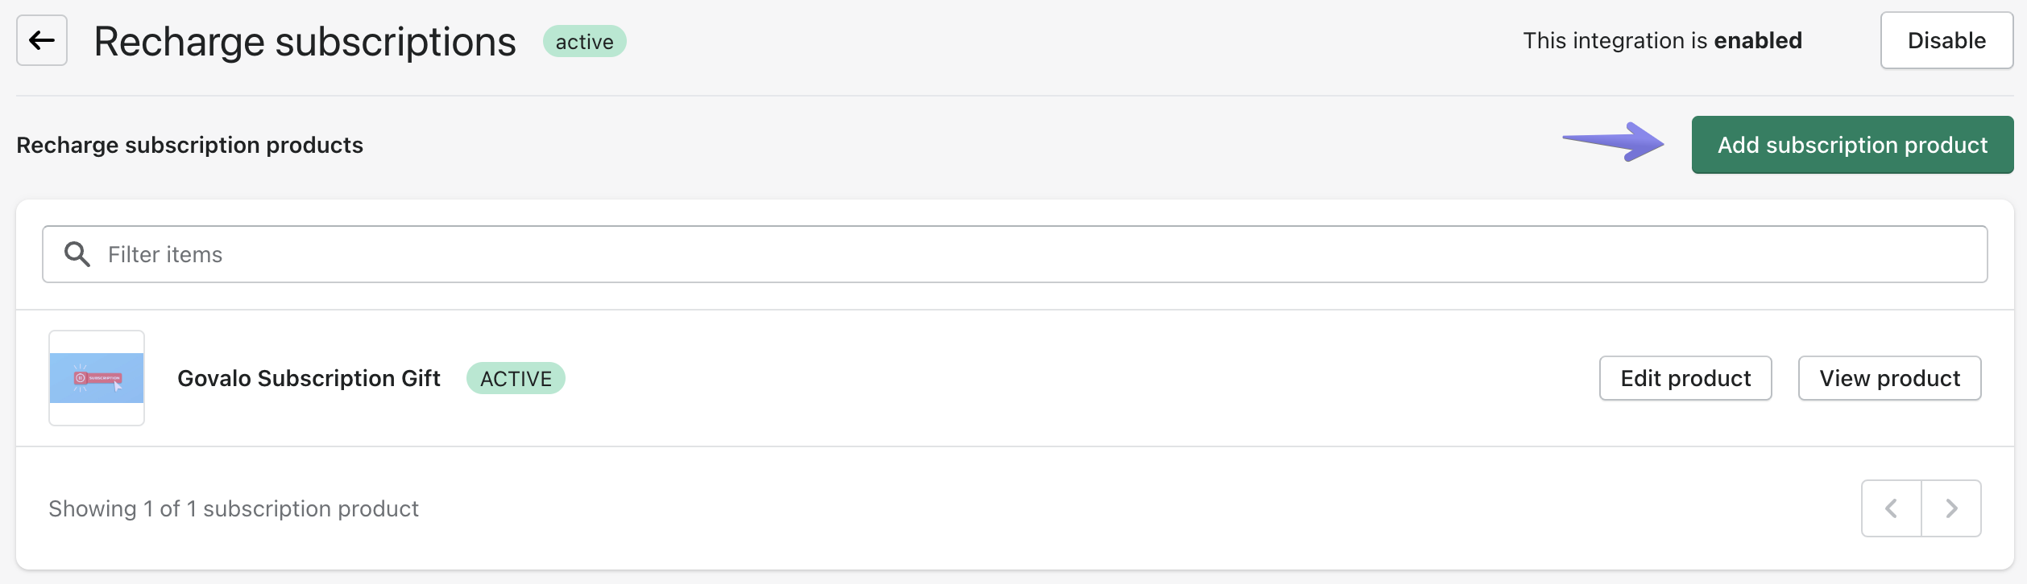
Task: Click the magnifier search icon
Action: (77, 254)
